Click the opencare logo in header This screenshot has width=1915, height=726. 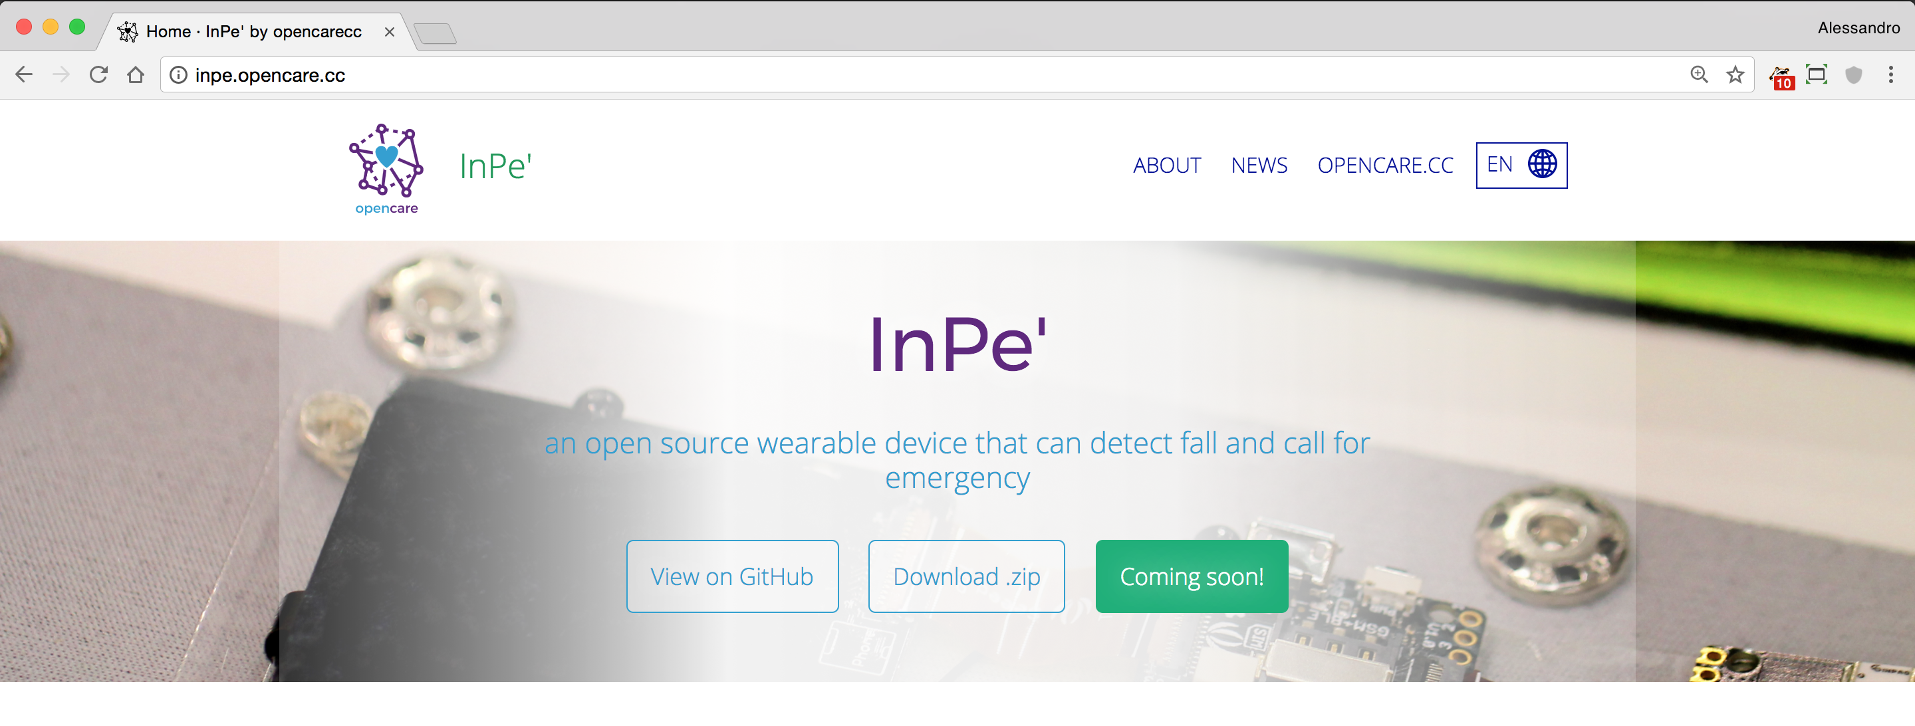pyautogui.click(x=386, y=170)
